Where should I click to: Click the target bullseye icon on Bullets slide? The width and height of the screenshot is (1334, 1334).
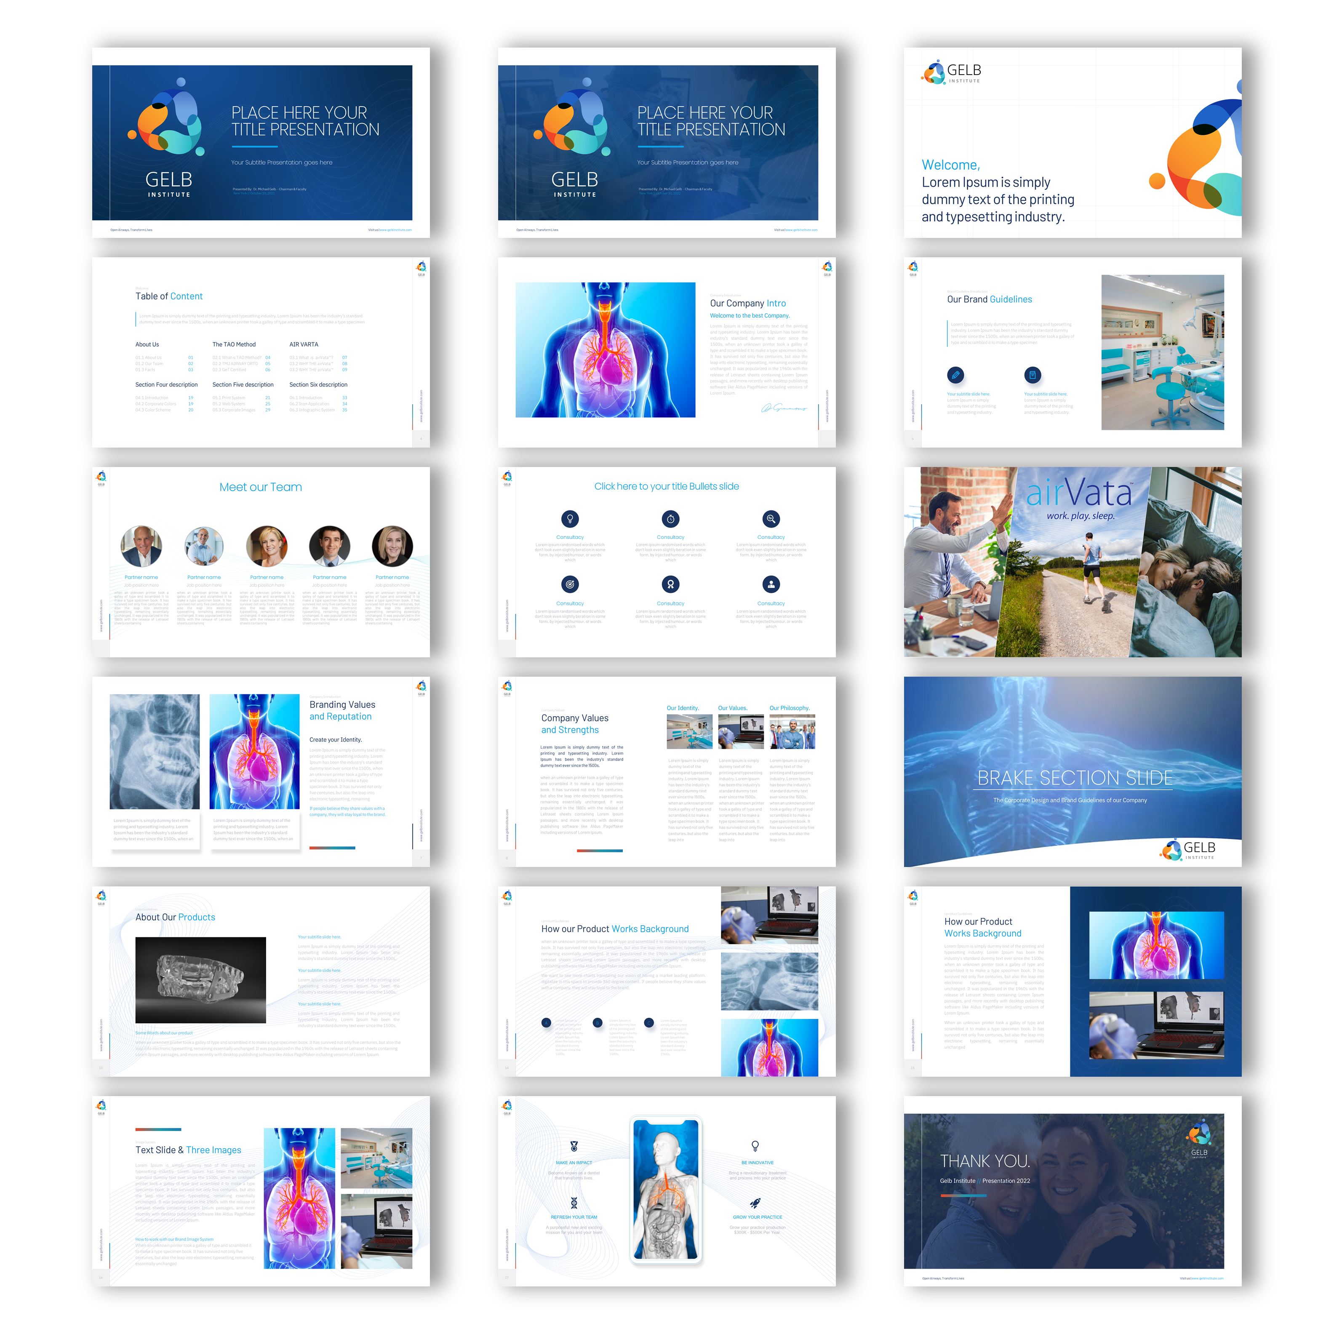[x=570, y=585]
